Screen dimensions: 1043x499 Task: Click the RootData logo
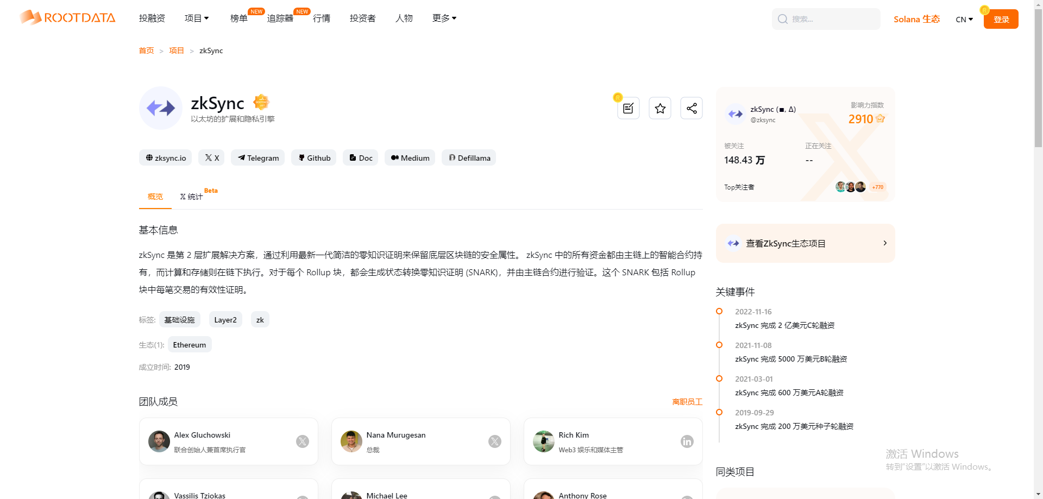tap(67, 17)
